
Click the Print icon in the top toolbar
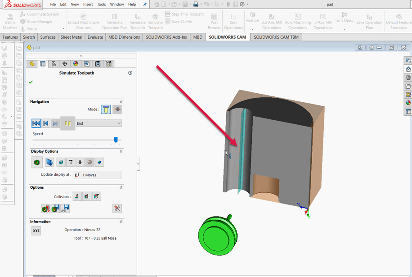tap(196, 4)
